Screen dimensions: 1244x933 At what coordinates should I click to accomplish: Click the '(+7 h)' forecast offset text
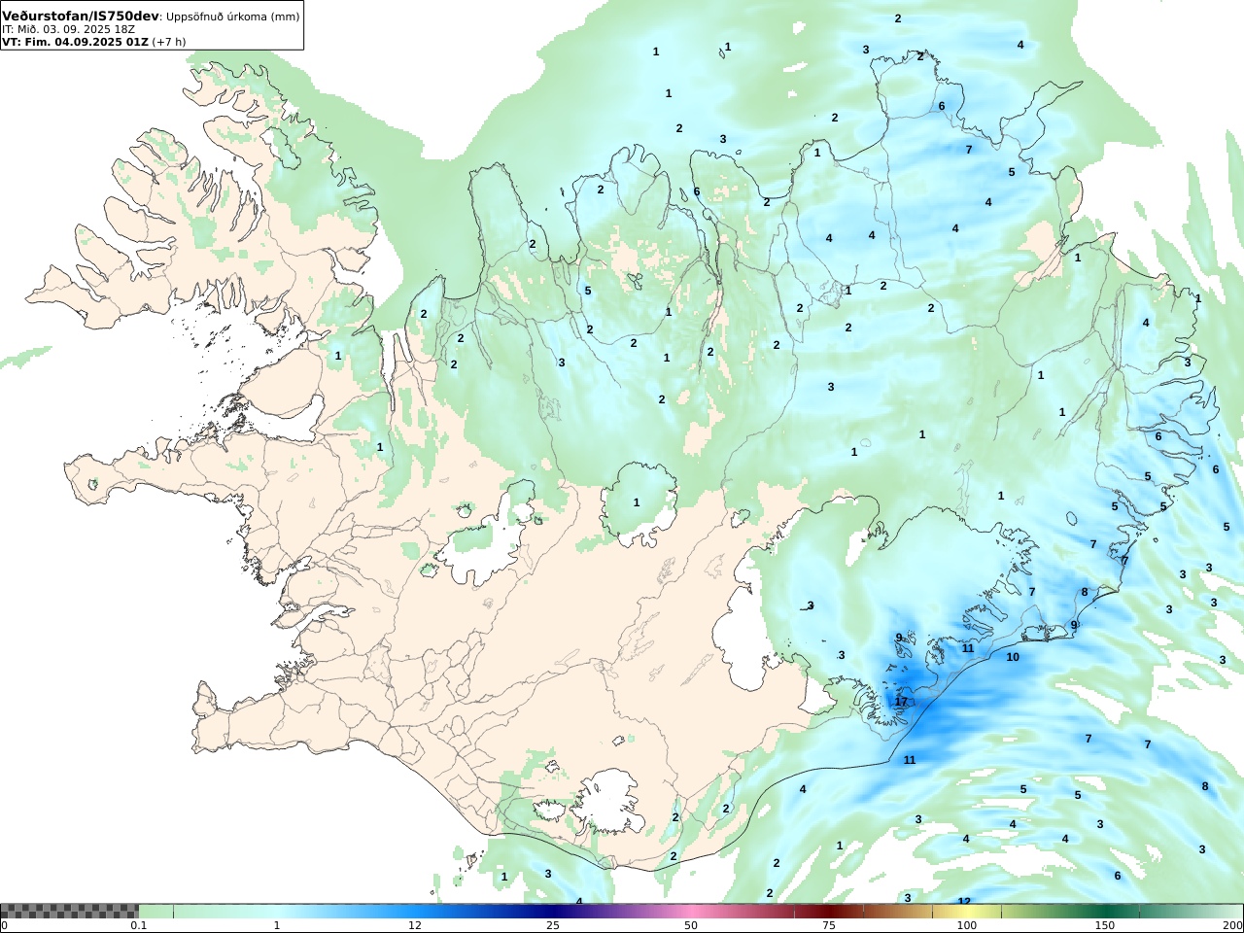click(169, 42)
